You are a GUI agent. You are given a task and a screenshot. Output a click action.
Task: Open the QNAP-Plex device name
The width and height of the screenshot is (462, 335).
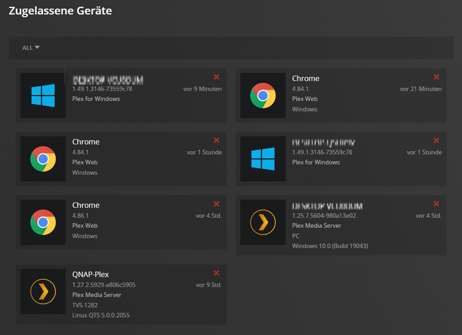91,274
